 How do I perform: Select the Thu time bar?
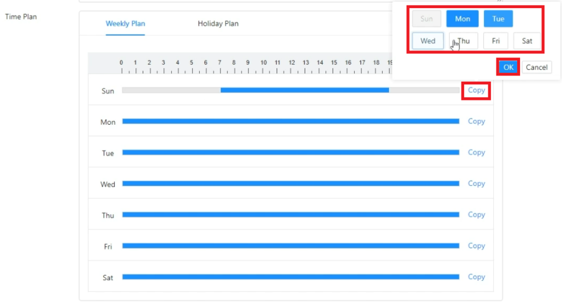(290, 215)
